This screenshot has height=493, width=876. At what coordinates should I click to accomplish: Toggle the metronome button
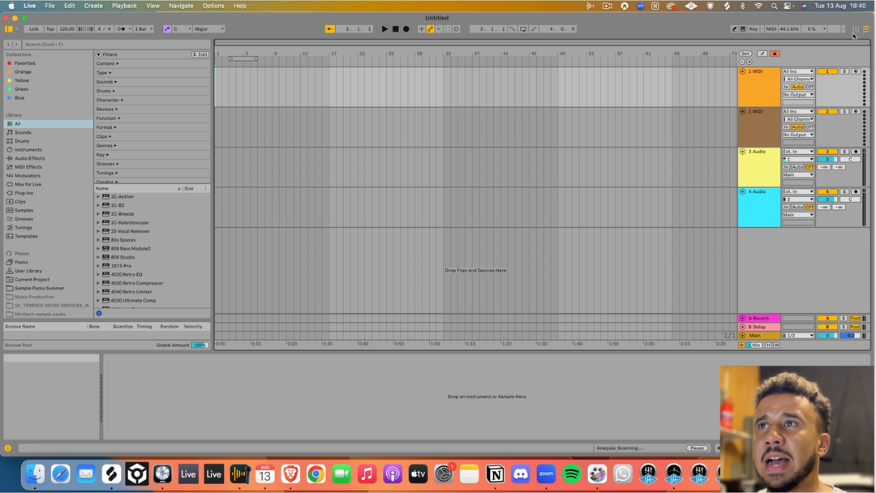click(x=121, y=29)
